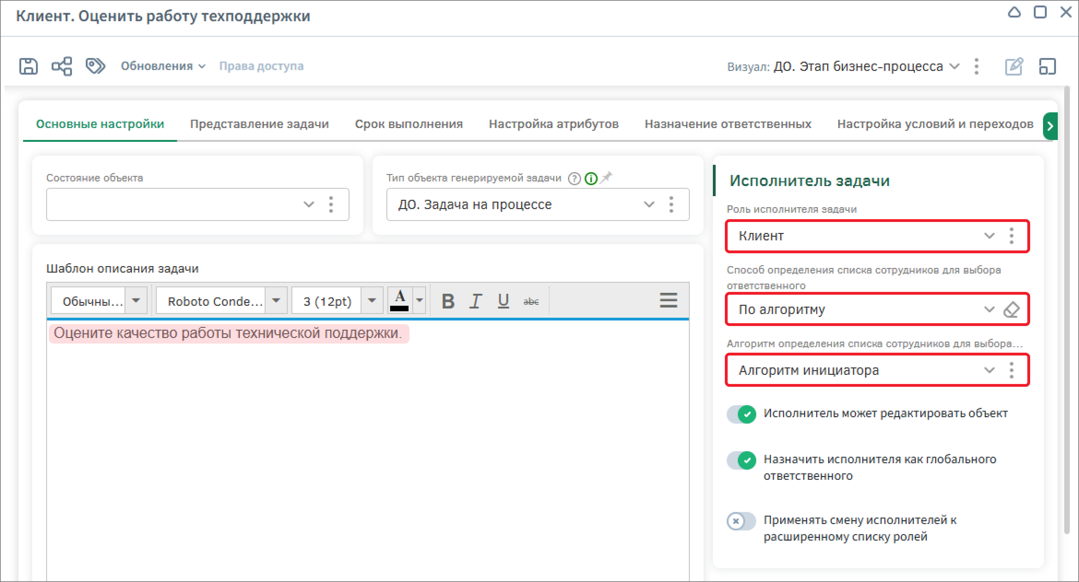Screen dimensions: 1079x582
Task: Open the Права доступа link
Action: pyautogui.click(x=261, y=66)
